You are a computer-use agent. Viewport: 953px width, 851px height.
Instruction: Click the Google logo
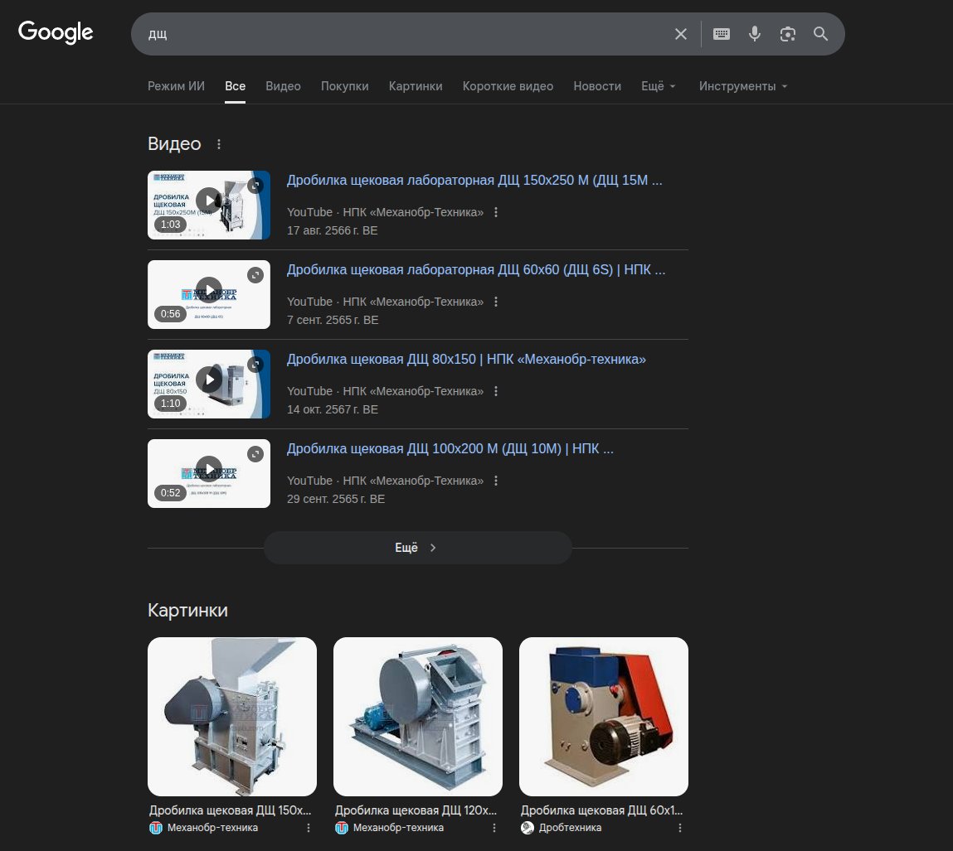(x=56, y=32)
